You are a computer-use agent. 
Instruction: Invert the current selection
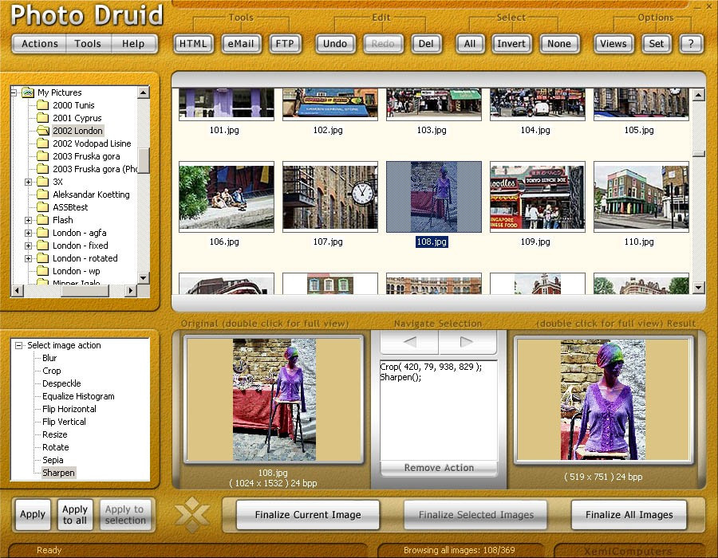point(511,44)
